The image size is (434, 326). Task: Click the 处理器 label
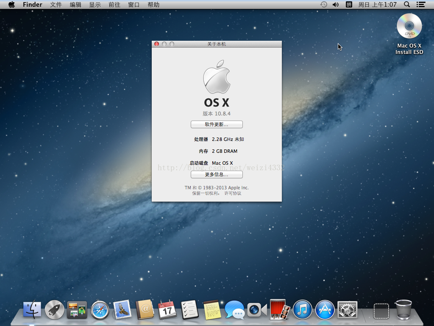201,139
